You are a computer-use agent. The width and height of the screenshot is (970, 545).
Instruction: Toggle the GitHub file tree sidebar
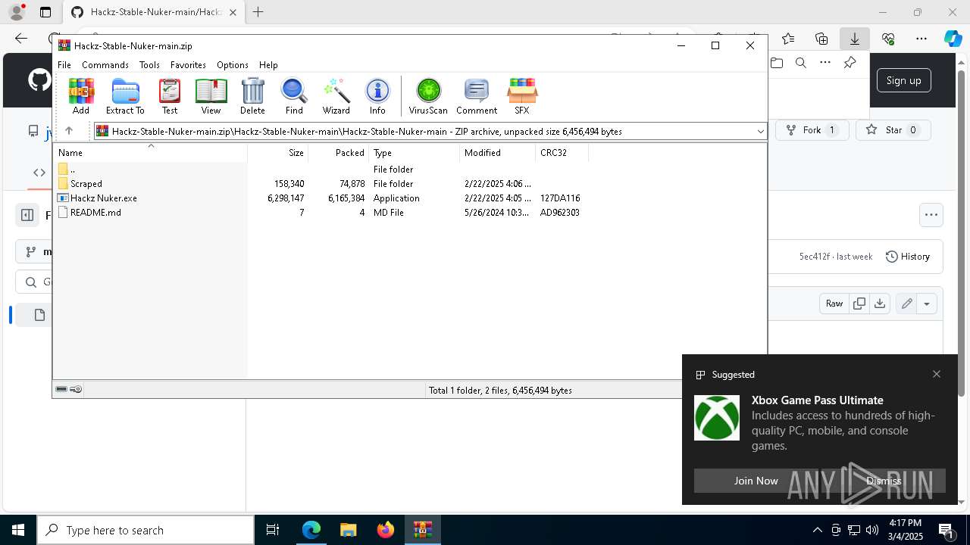27,215
